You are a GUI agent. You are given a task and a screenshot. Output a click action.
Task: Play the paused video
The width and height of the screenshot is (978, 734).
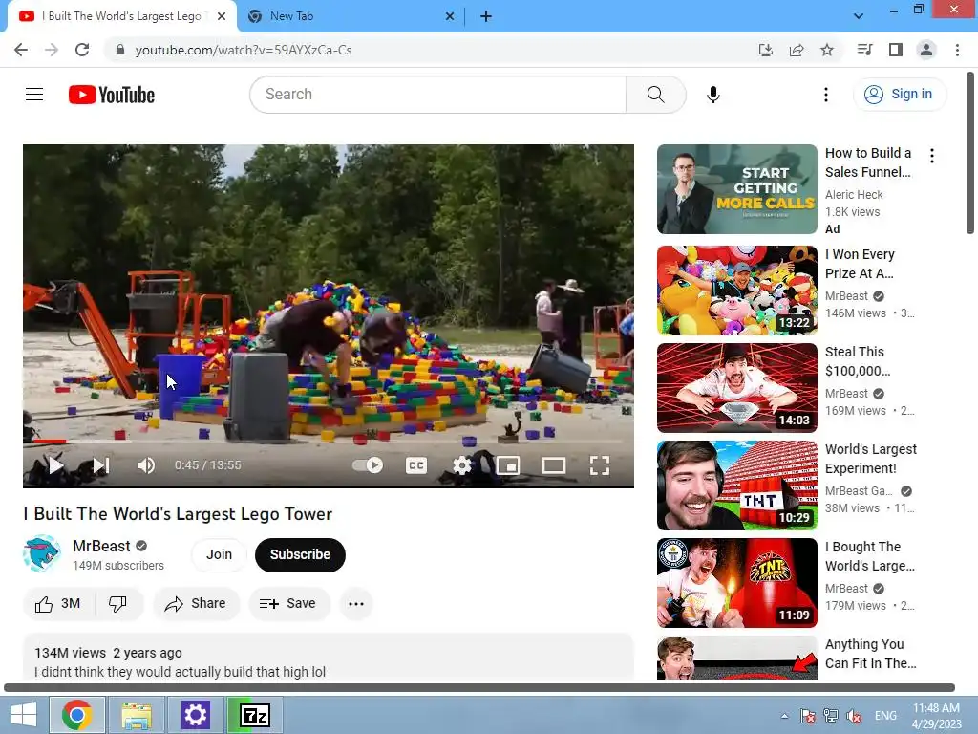click(x=55, y=465)
